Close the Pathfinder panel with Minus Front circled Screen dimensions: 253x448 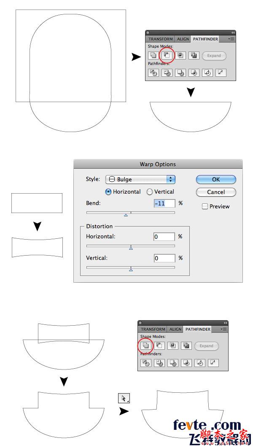[x=148, y=32]
